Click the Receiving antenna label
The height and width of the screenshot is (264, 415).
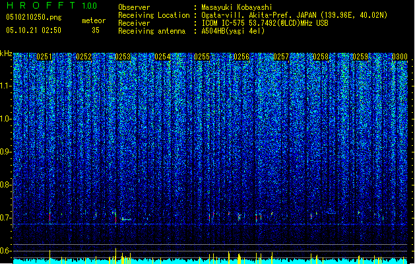coord(152,31)
